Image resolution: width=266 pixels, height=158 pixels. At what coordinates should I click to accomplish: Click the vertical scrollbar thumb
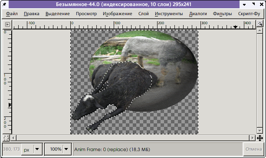coord(260,81)
